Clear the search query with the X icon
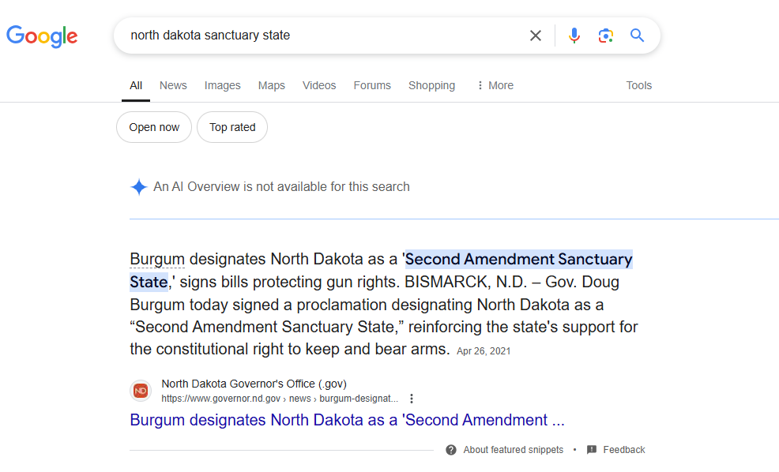Image resolution: width=779 pixels, height=472 pixels. coord(535,36)
